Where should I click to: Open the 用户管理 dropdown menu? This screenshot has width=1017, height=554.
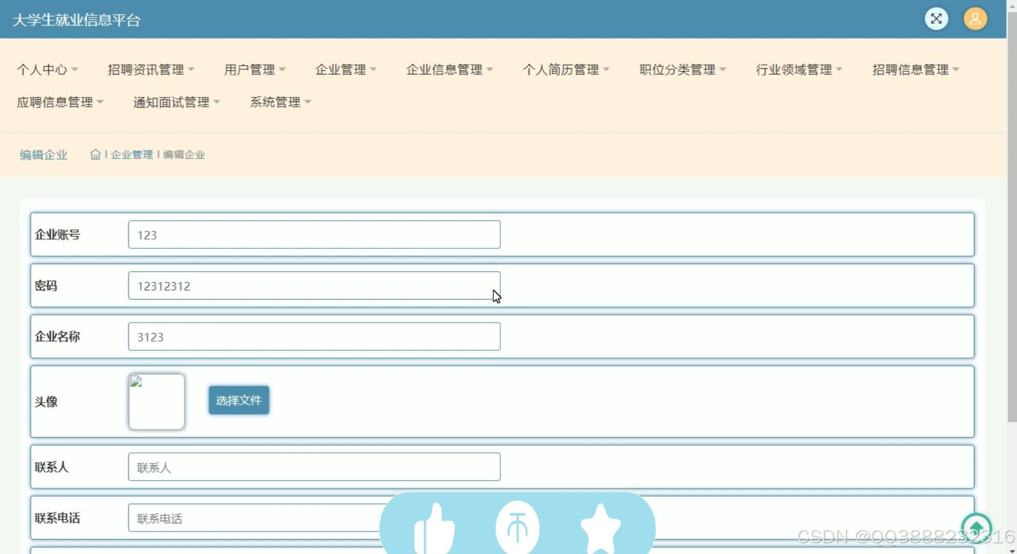click(x=255, y=69)
